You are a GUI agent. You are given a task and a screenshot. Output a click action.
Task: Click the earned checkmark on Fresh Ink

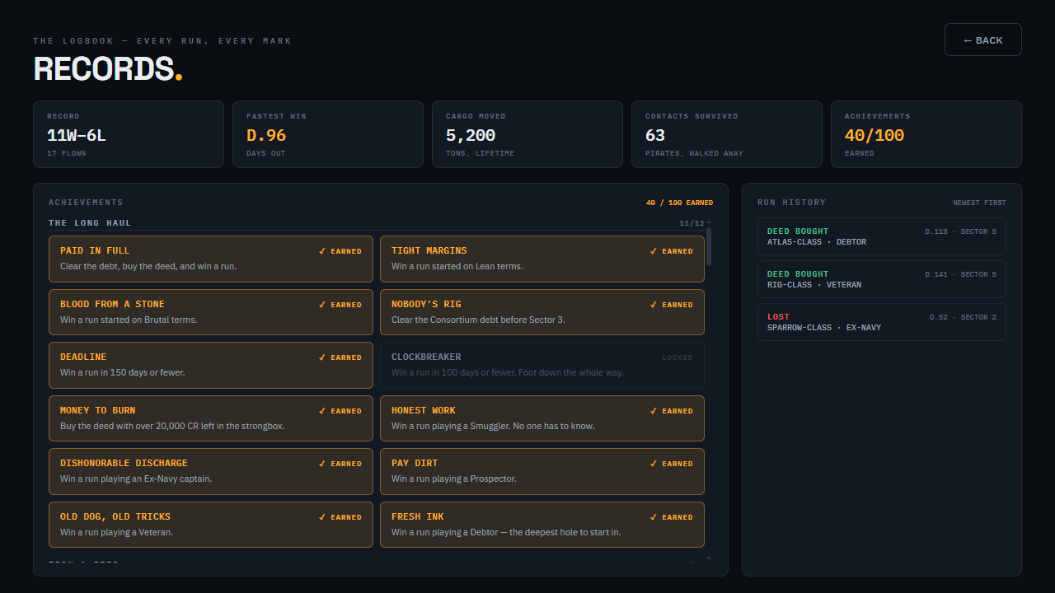[x=654, y=517]
